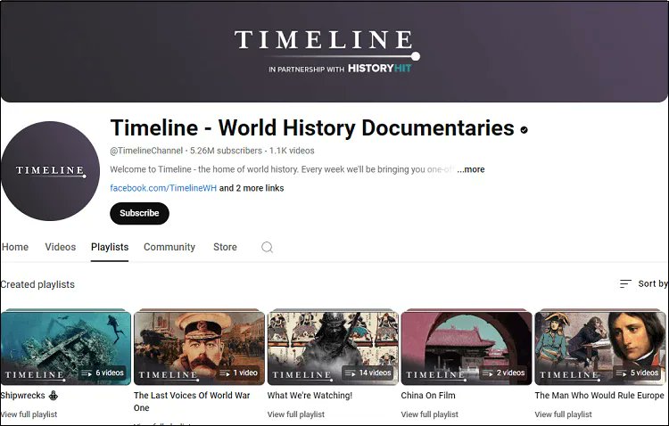
Task: Click the playlist icon on 14 videos badge
Action: 351,373
